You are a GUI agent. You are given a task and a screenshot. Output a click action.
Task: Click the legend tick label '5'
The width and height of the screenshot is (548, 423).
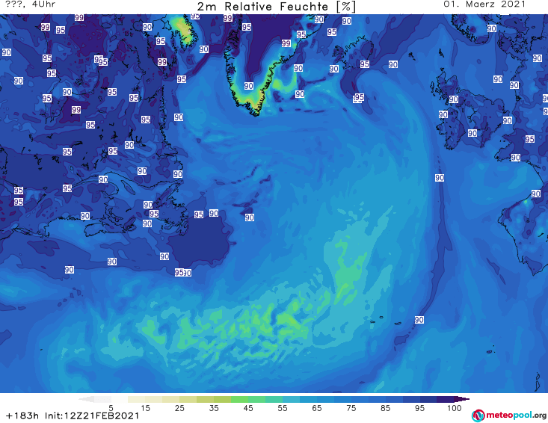click(111, 408)
